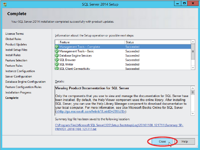Viewport: 200px width, 150px height.
Task: Click up arrow of Details scrollbar
Action: [x=193, y=88]
